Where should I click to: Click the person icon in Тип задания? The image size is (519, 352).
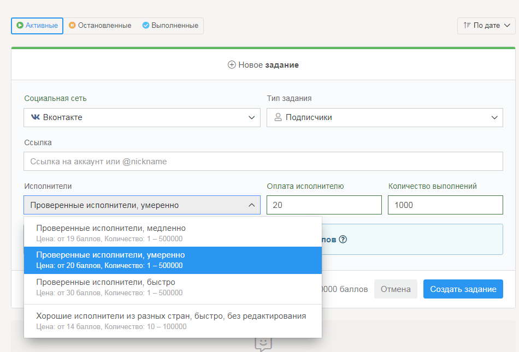278,117
